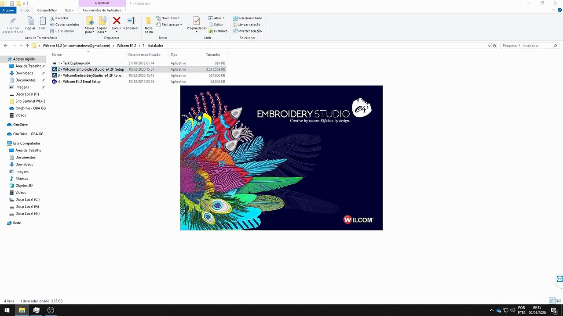Sort by the Data de modificação column header

coord(144,55)
